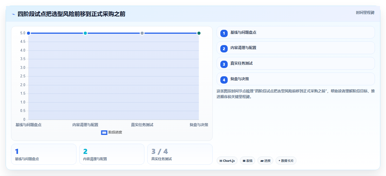The width and height of the screenshot is (386, 176).
Task: Click the x-axis label 真实任务测试
Action: coord(142,125)
